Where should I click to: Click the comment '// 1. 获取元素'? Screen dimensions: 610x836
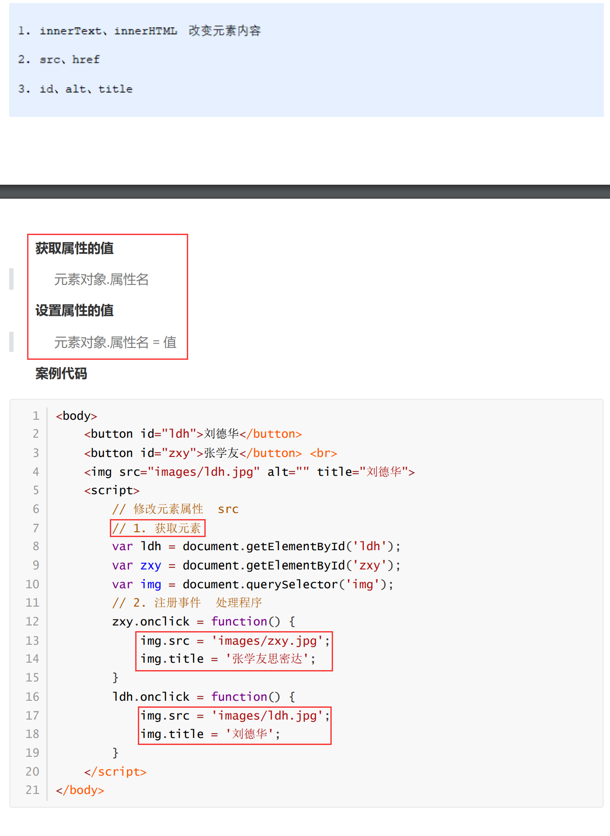(x=157, y=528)
